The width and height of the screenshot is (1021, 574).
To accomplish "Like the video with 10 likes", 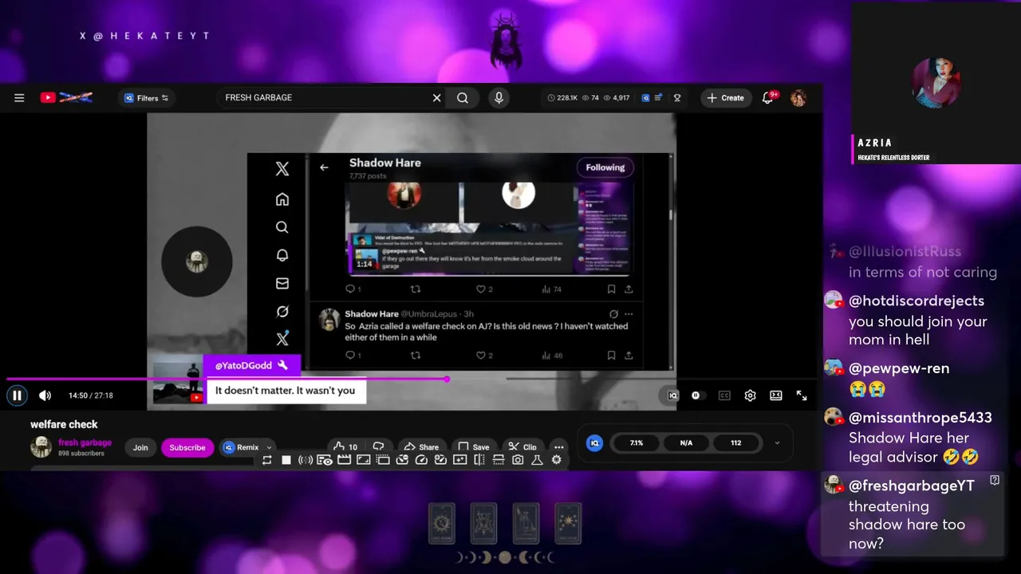I will [x=345, y=447].
